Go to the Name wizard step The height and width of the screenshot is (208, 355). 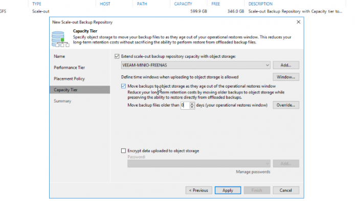[59, 56]
